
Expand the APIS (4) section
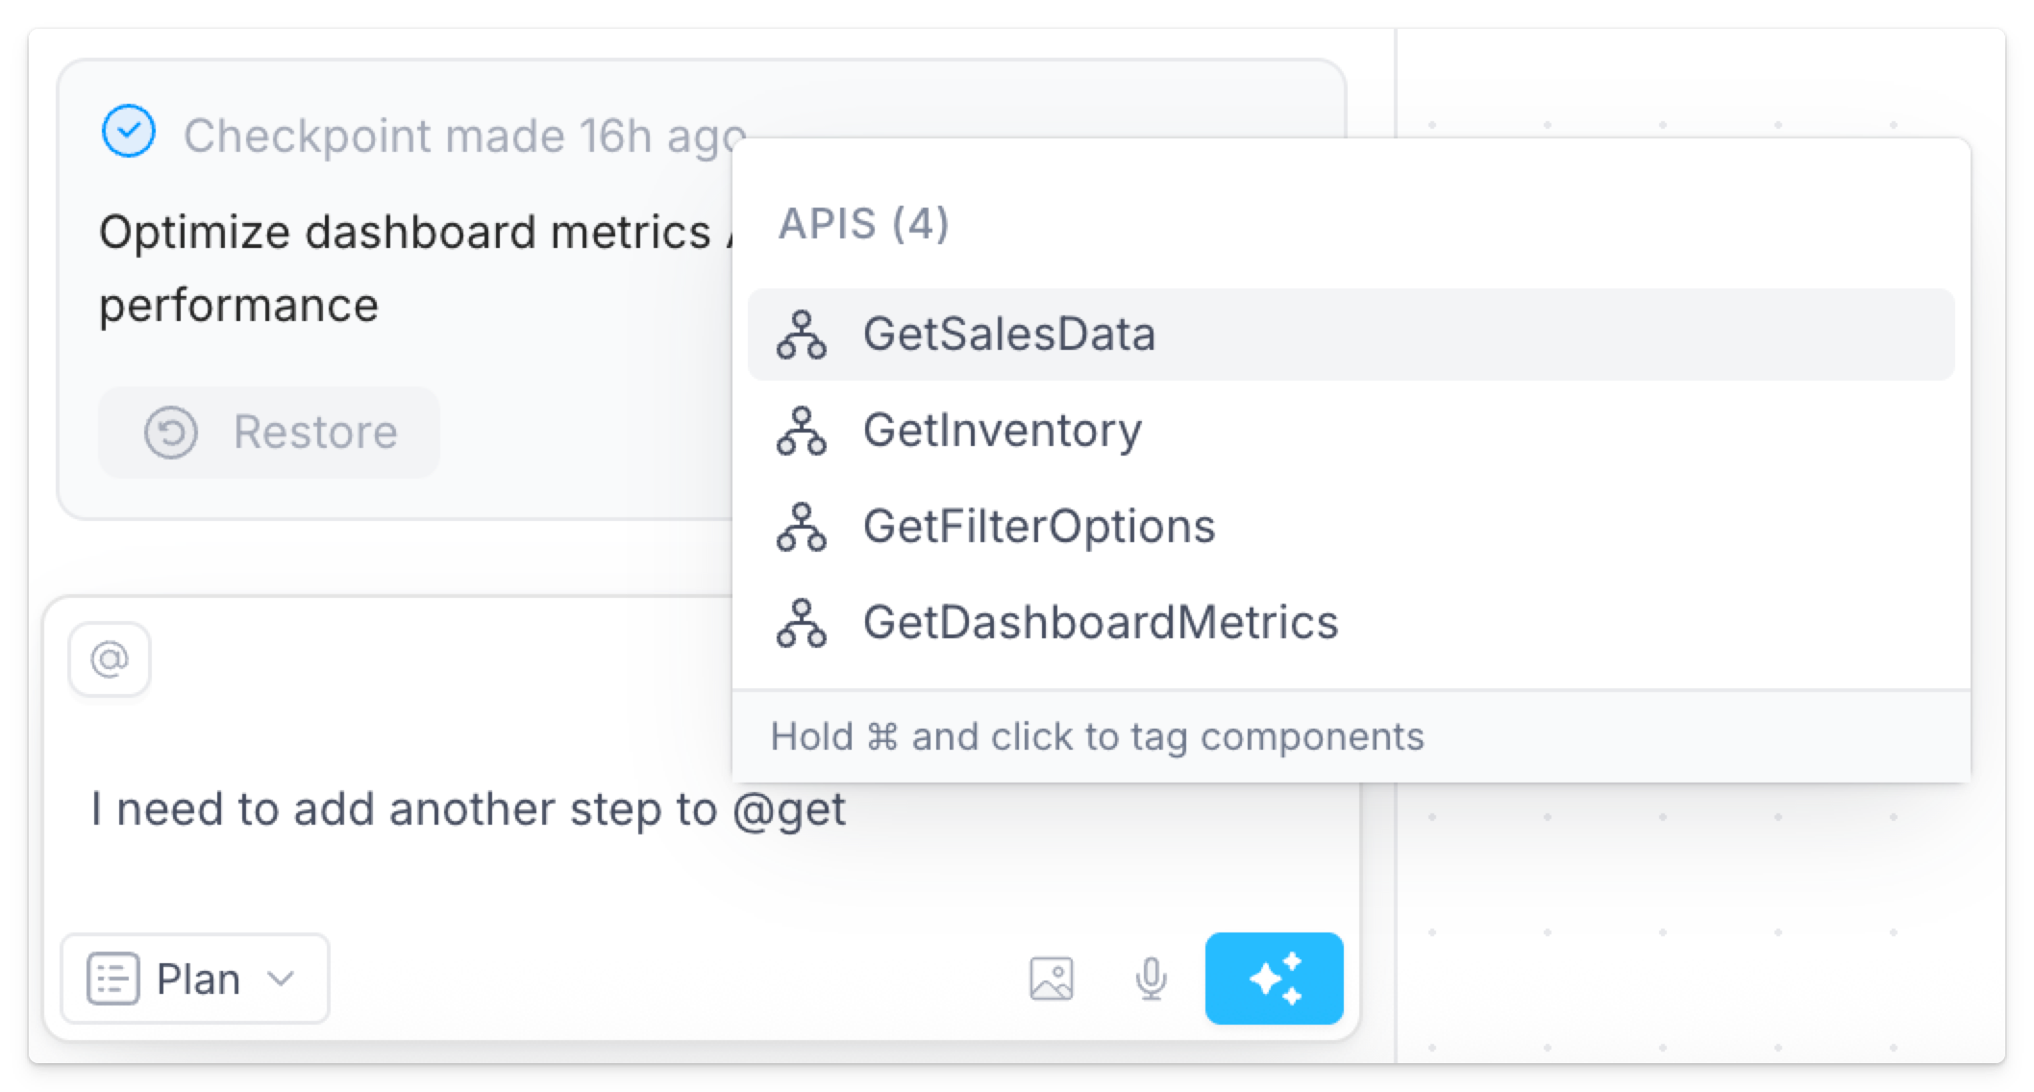(863, 224)
